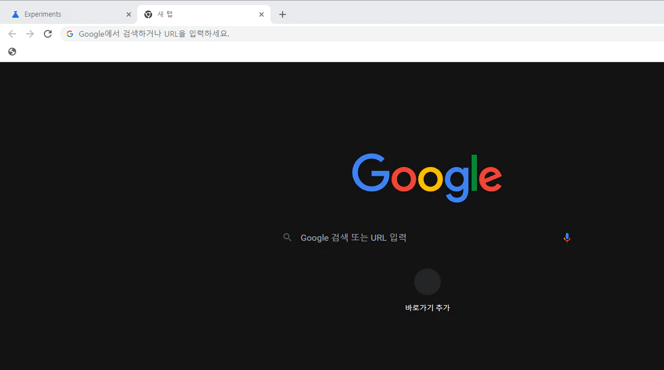Click the 바로가기 추가 shortcut button

[x=427, y=308]
